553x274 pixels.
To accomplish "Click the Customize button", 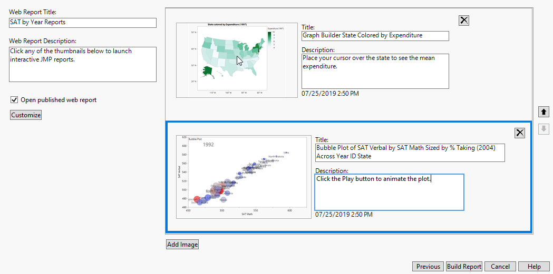I will tap(26, 115).
